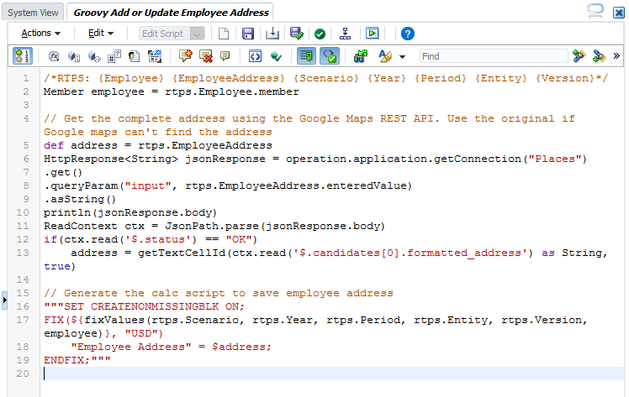Click the Launch rule play icon
This screenshot has height=397, width=629.
coord(372,34)
